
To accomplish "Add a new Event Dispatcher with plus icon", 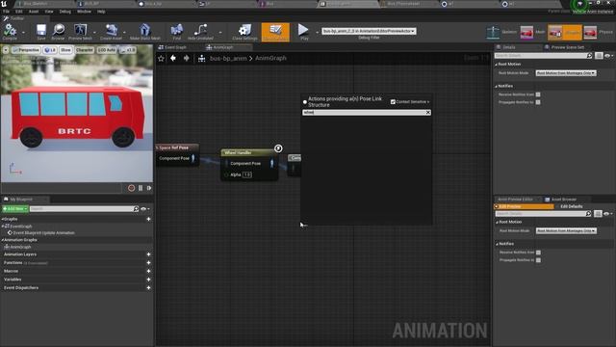I will (x=148, y=287).
